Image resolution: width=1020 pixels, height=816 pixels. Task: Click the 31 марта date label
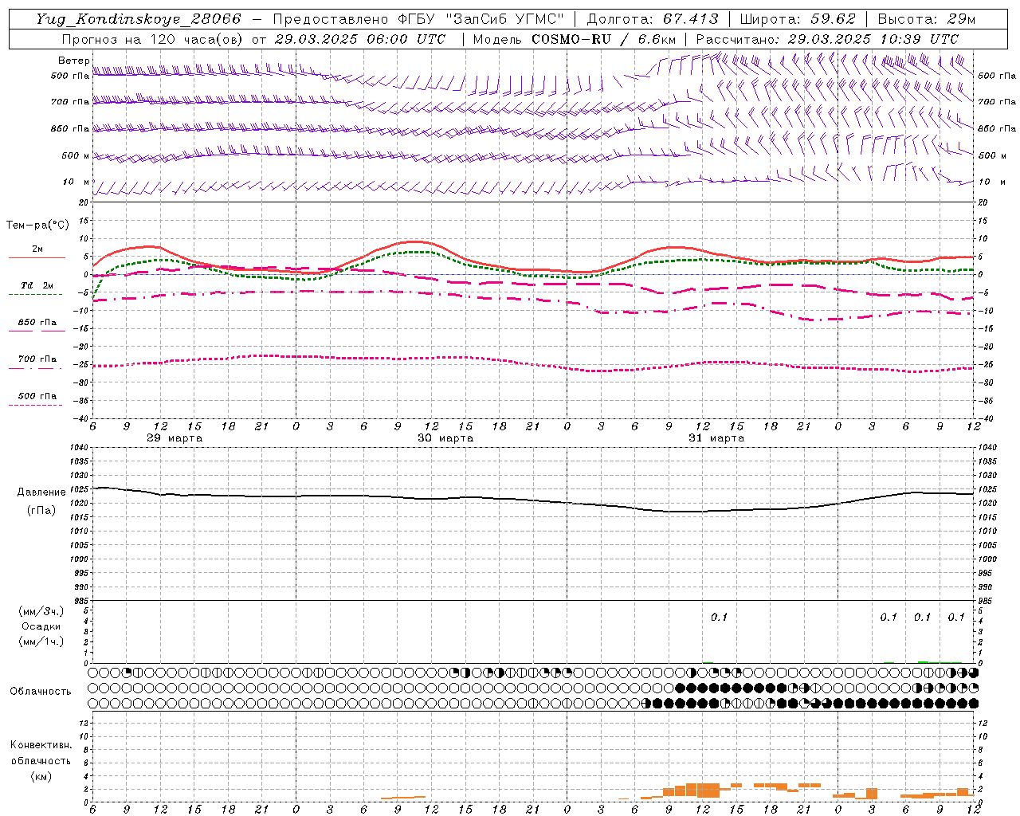pyautogui.click(x=717, y=438)
